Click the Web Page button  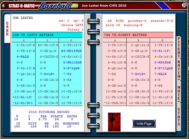click(x=144, y=124)
